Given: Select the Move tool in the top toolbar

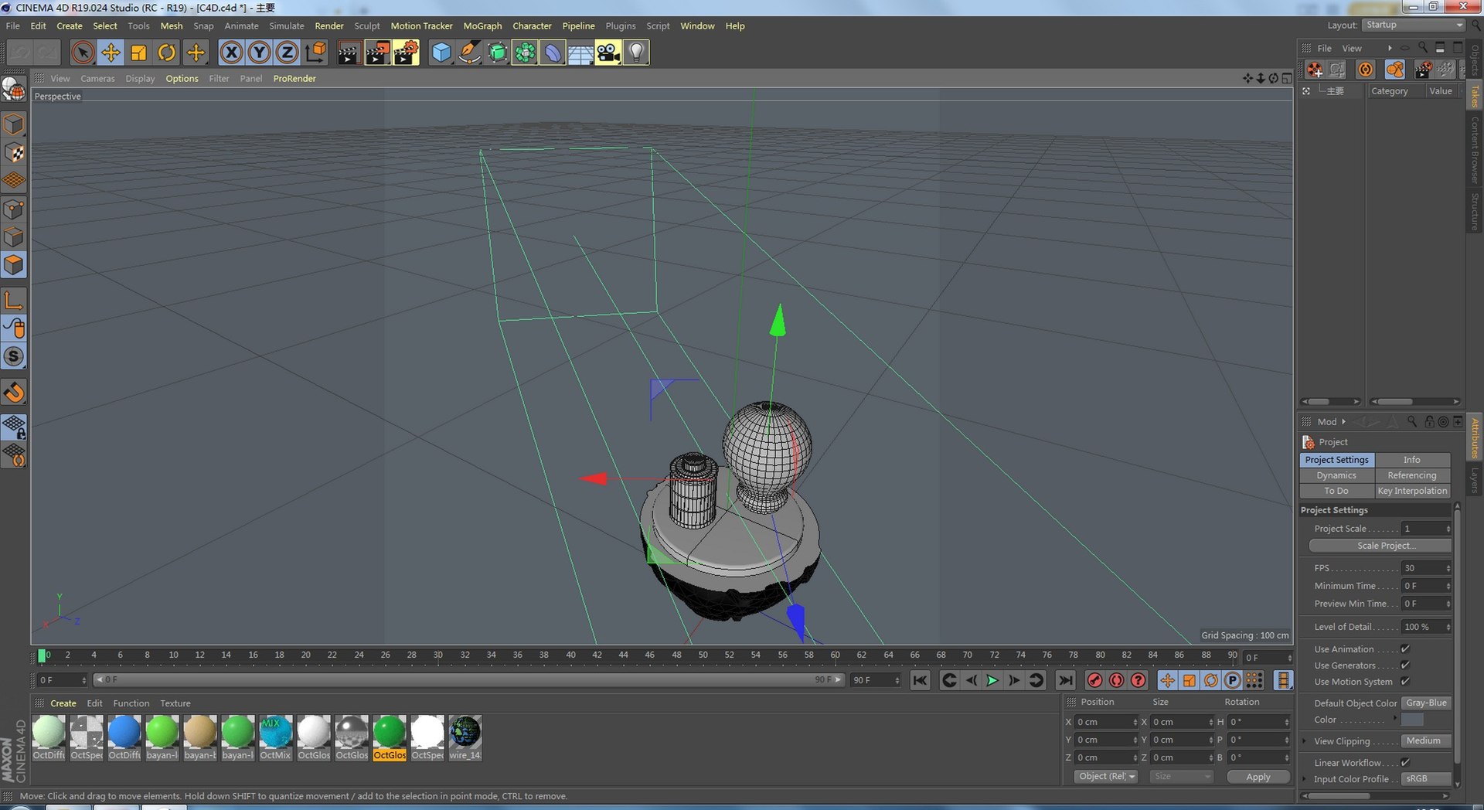Looking at the screenshot, I should tap(111, 53).
